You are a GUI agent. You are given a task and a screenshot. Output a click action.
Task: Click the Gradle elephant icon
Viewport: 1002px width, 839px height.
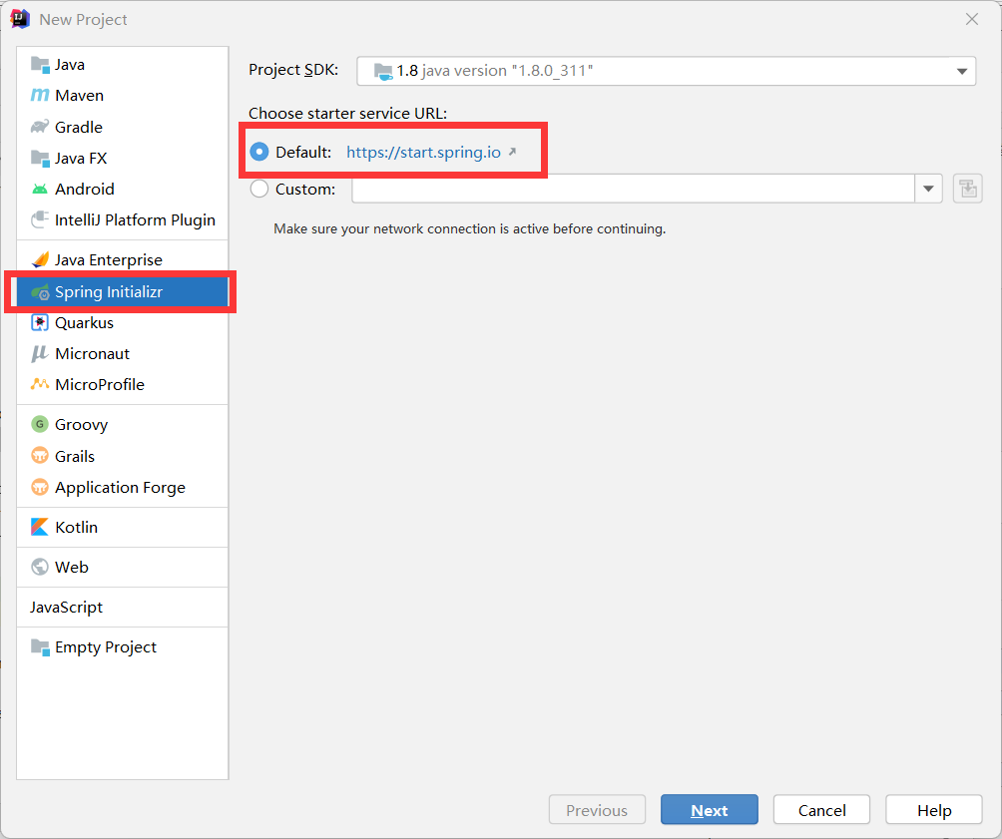(x=40, y=127)
